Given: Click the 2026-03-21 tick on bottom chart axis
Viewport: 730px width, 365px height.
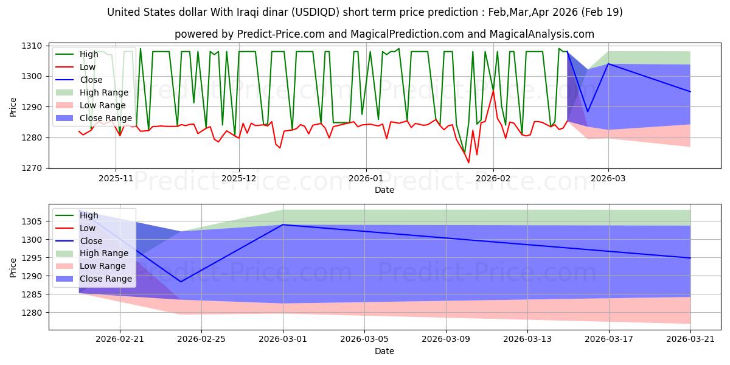Looking at the screenshot, I should point(690,339).
